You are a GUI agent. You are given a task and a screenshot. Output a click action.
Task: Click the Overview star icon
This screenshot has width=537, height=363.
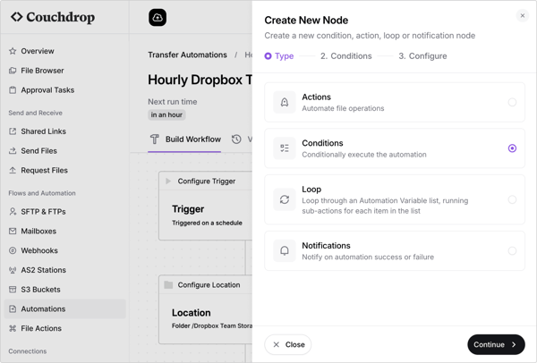coord(13,51)
